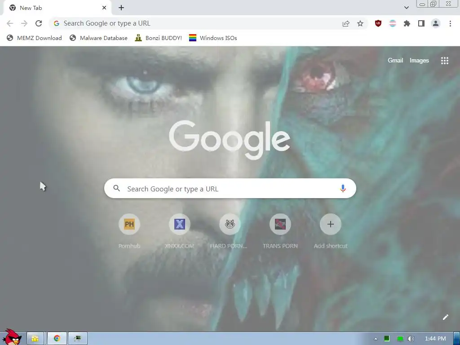The width and height of the screenshot is (460, 345).
Task: Open a new tab with plus button
Action: coord(121,8)
